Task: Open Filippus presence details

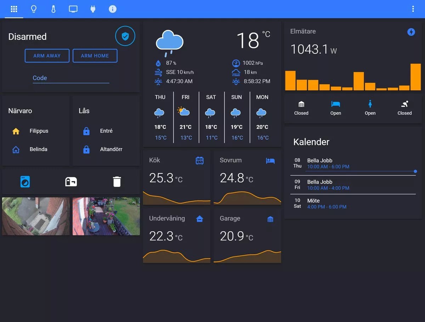Action: (39, 131)
